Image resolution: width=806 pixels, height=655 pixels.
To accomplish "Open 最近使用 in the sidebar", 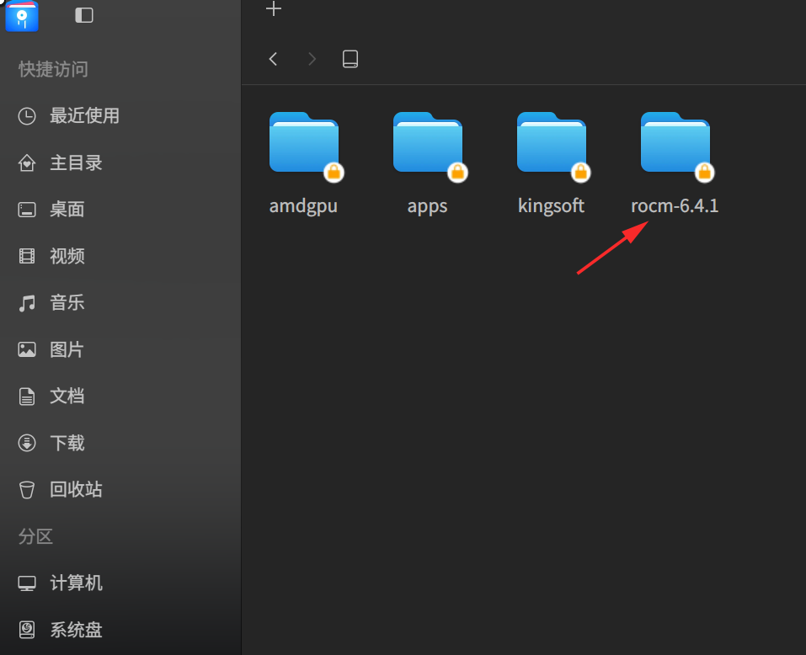I will tap(69, 116).
